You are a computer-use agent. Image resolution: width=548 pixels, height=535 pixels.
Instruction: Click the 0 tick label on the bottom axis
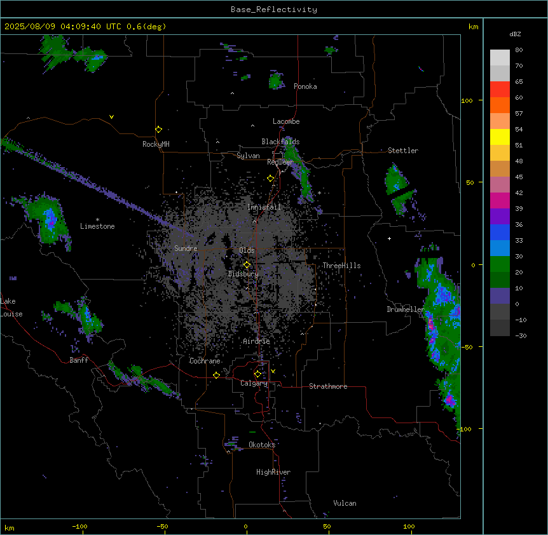tap(245, 526)
